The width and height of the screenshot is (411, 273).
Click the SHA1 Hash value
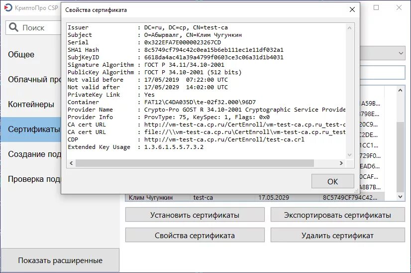click(213, 50)
